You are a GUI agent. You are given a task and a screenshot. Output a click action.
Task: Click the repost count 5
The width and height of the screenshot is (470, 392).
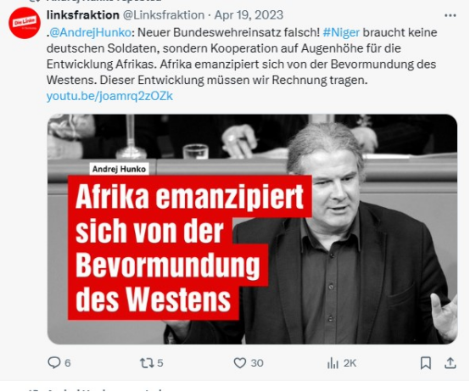pos(160,363)
